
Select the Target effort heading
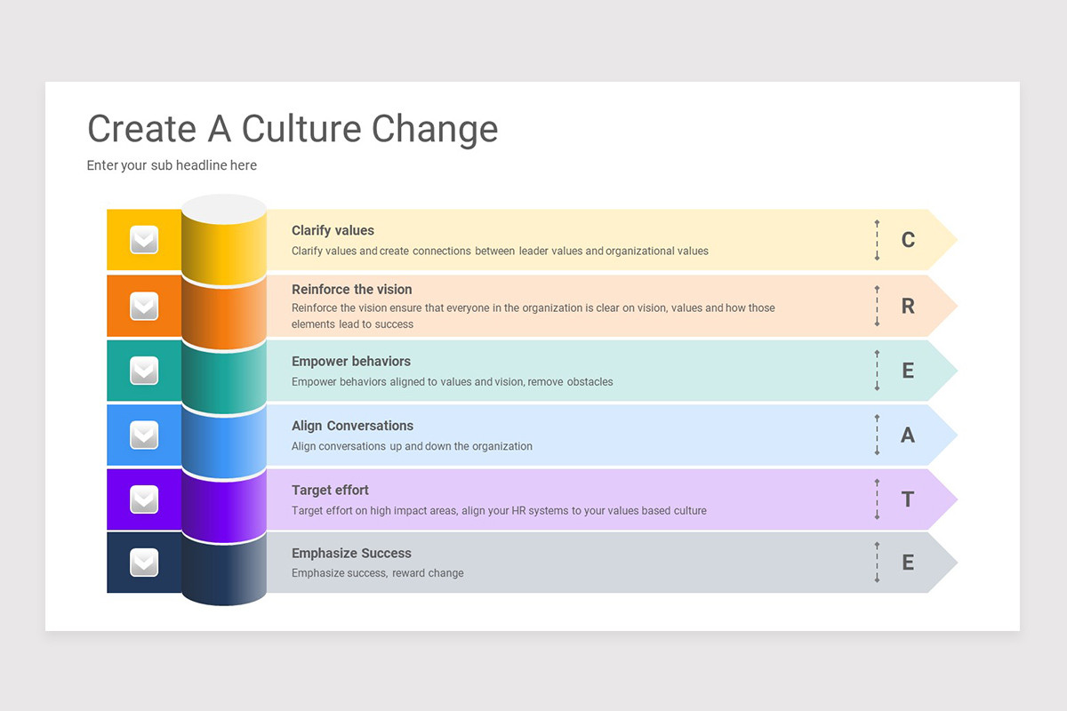click(x=330, y=490)
